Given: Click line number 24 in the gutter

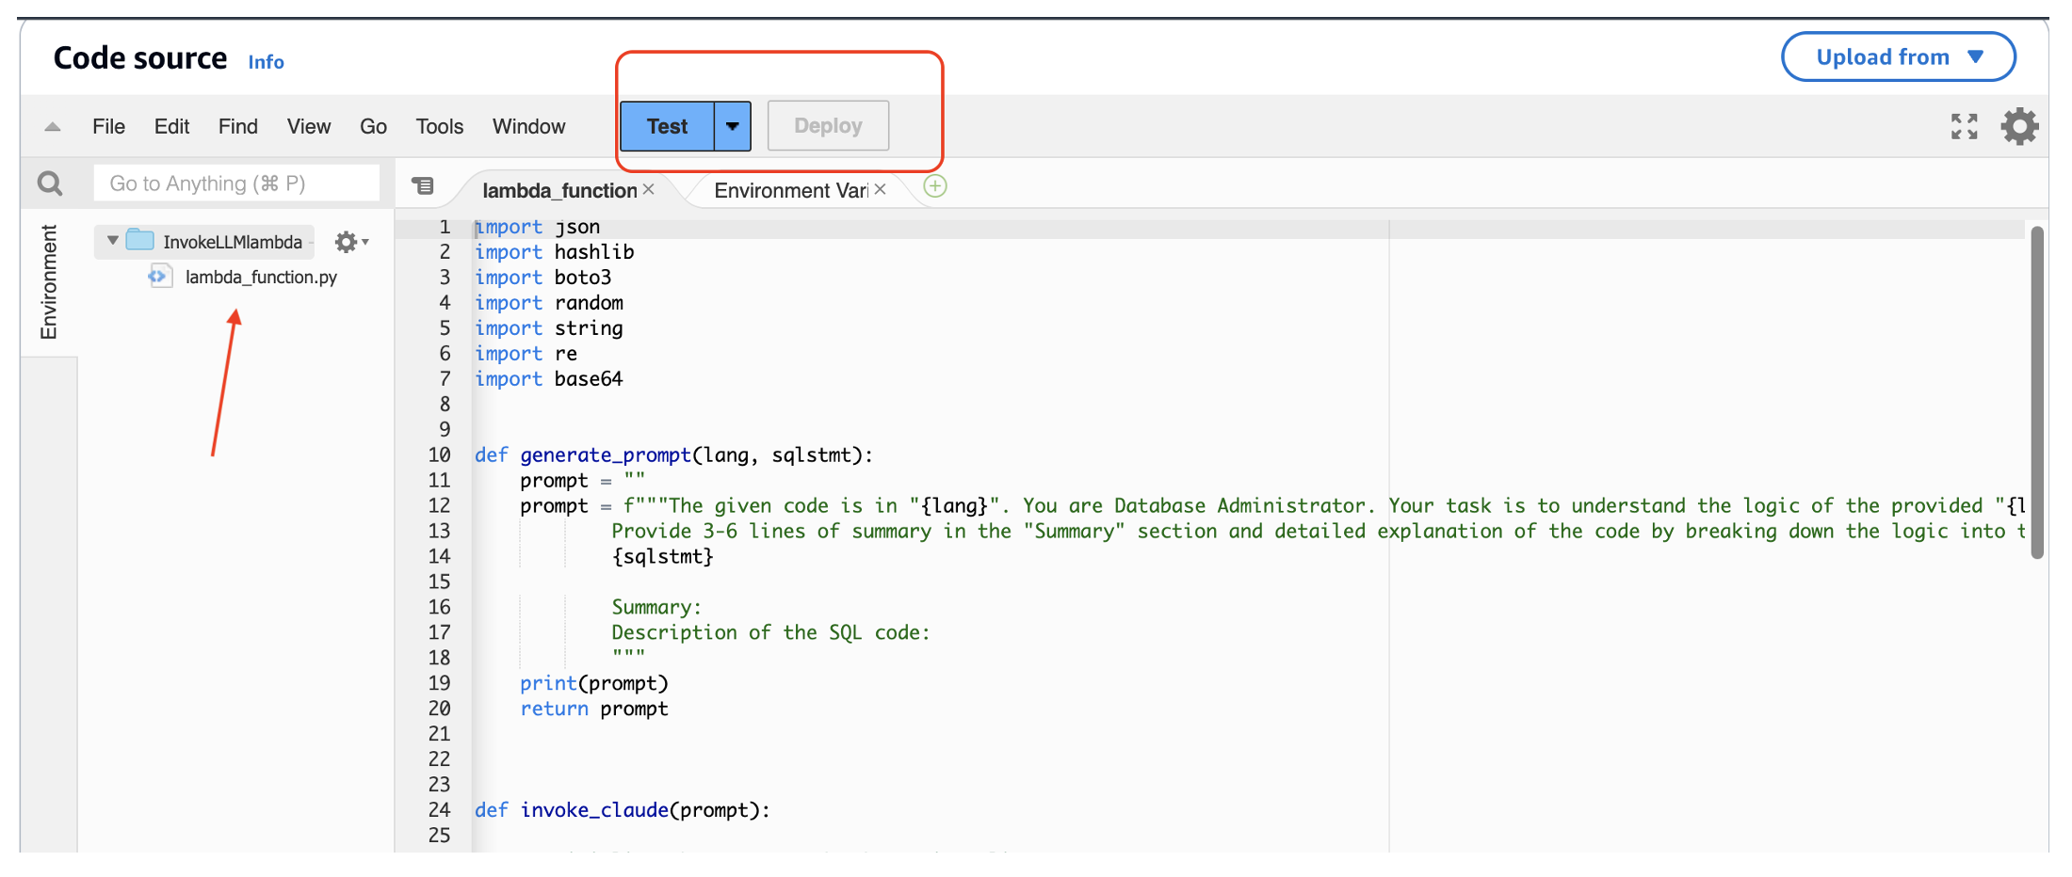Looking at the screenshot, I should tap(439, 810).
